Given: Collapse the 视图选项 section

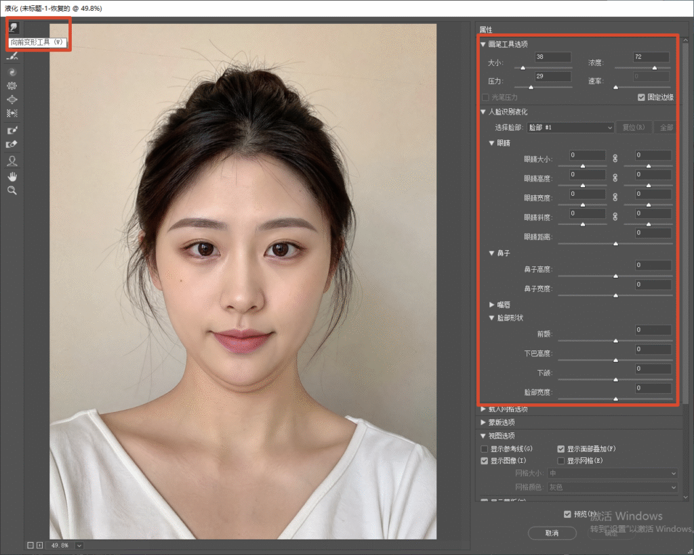Looking at the screenshot, I should click(483, 436).
